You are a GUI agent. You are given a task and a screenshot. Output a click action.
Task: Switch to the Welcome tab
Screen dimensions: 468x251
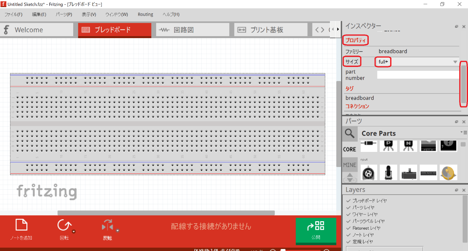click(x=37, y=30)
